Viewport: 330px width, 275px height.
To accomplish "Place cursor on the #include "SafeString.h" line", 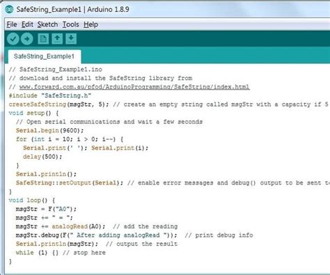I will (x=50, y=95).
